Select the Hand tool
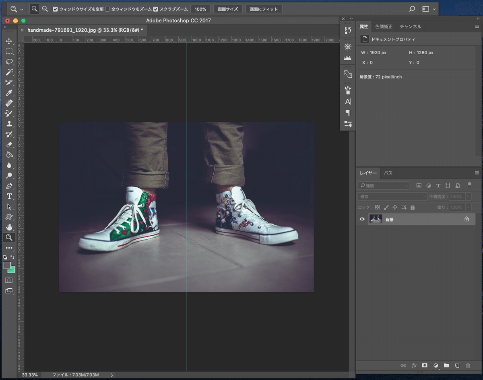Viewport: 483px width, 380px height. click(9, 227)
